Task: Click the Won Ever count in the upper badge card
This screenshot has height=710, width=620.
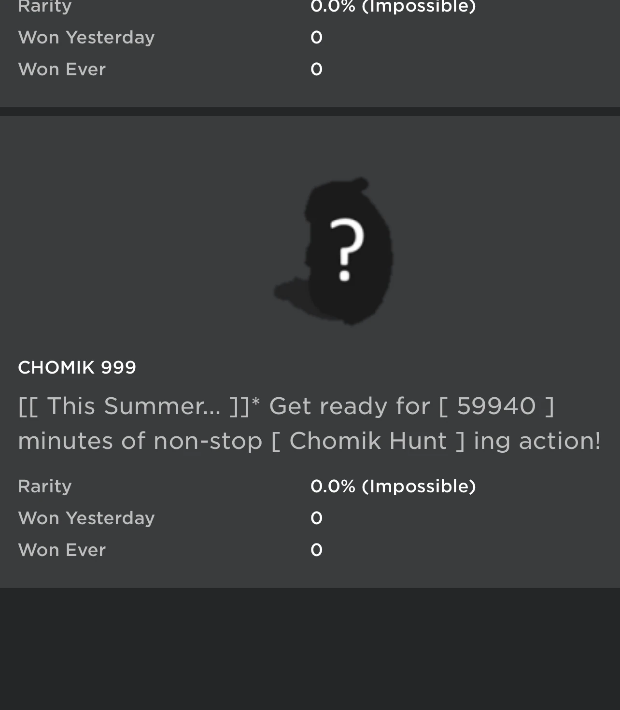Action: pos(316,69)
